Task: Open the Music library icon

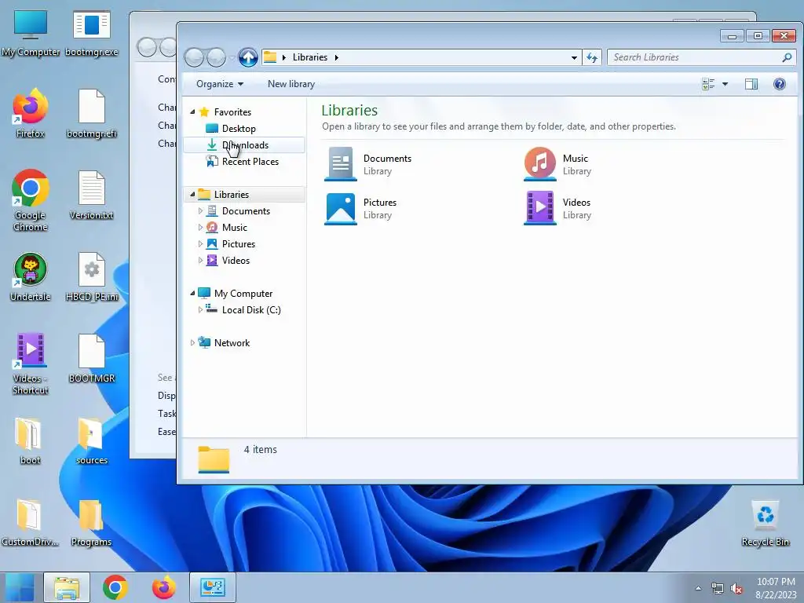Action: [x=540, y=164]
